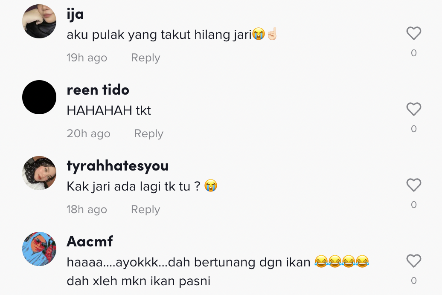Open username reen tido
The height and width of the screenshot is (295, 442).
pyautogui.click(x=98, y=90)
